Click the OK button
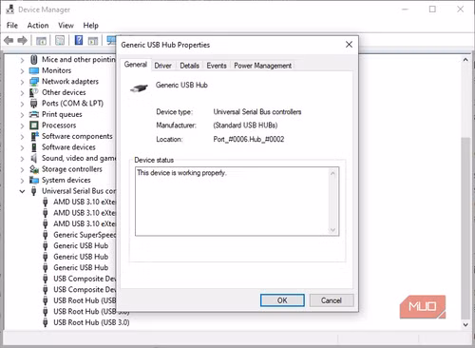475x348 pixels. (282, 300)
